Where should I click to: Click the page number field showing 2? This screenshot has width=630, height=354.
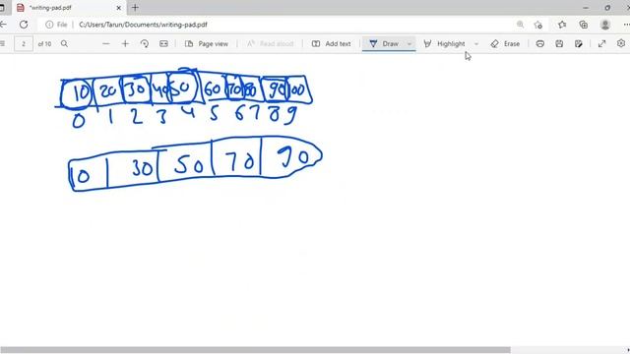[x=24, y=43]
